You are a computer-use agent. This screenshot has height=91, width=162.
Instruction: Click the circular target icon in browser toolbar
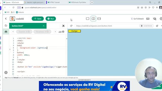146,8
